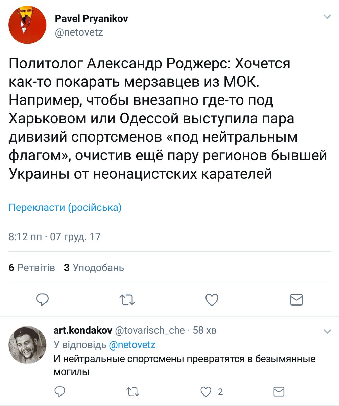View the 3 Уподобань likes list
Screen dimensions: 339x406
(94, 268)
